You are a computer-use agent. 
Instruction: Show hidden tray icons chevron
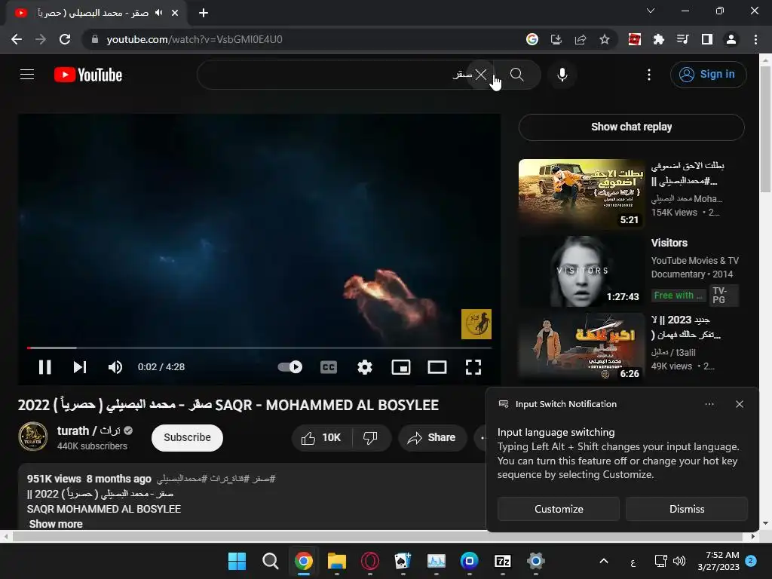coord(604,561)
